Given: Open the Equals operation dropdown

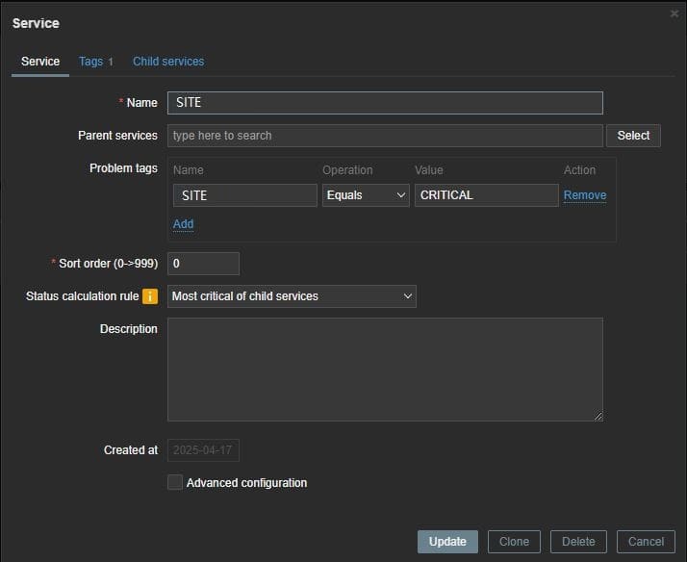Looking at the screenshot, I should 366,195.
